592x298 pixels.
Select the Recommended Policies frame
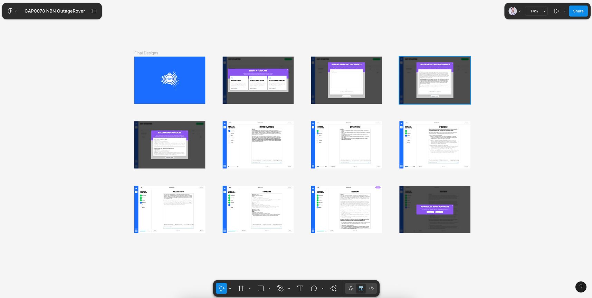(x=170, y=145)
